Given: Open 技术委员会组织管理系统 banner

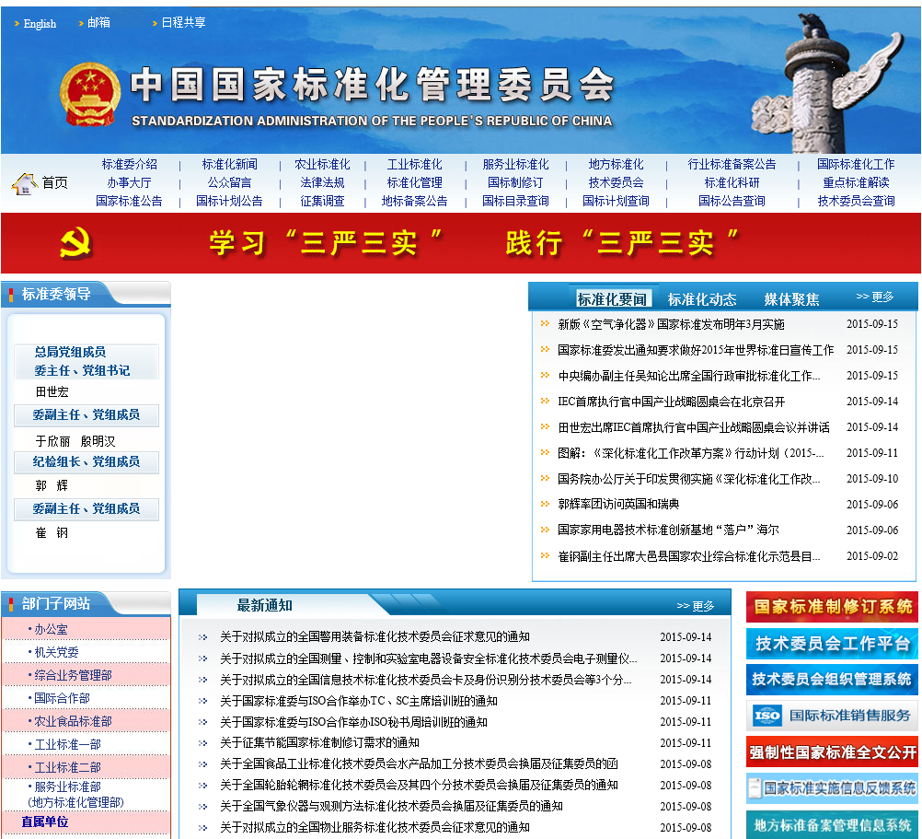Looking at the screenshot, I should click(x=832, y=679).
